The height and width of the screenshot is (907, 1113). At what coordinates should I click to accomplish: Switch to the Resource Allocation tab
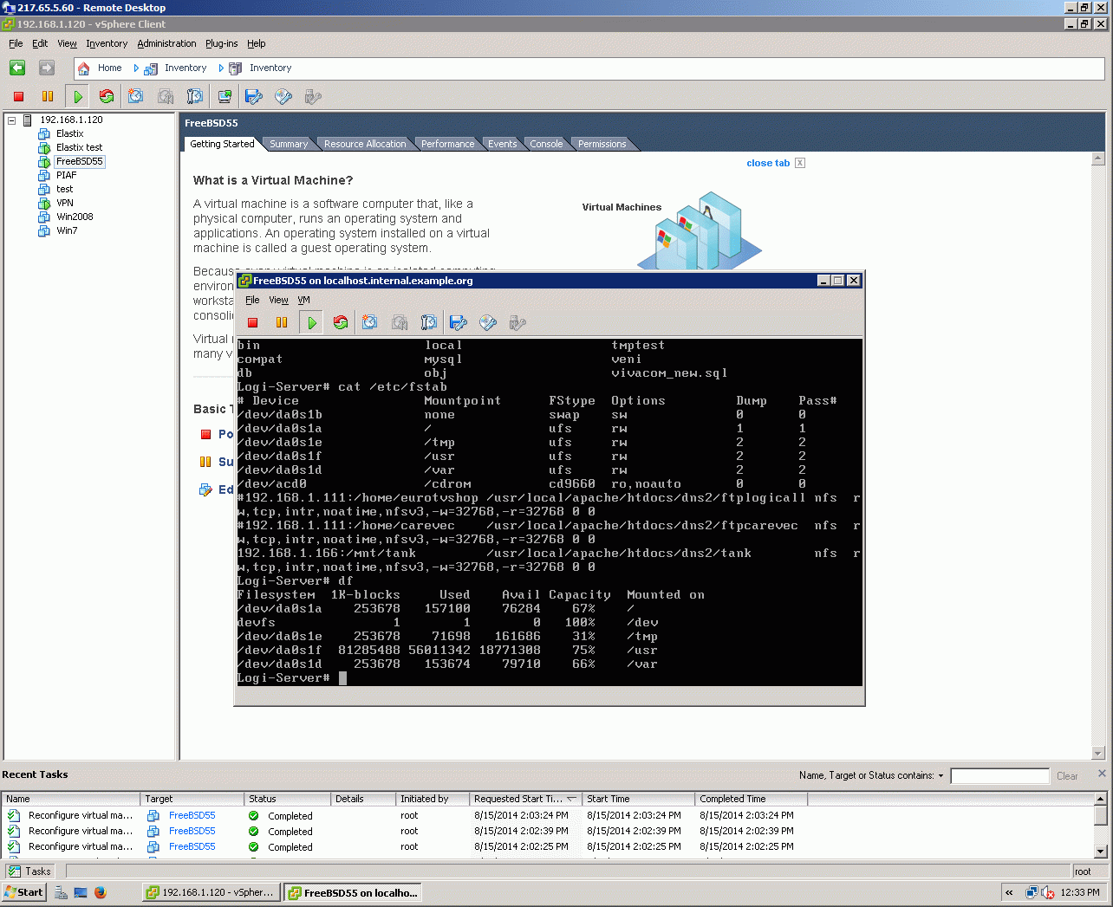[365, 144]
